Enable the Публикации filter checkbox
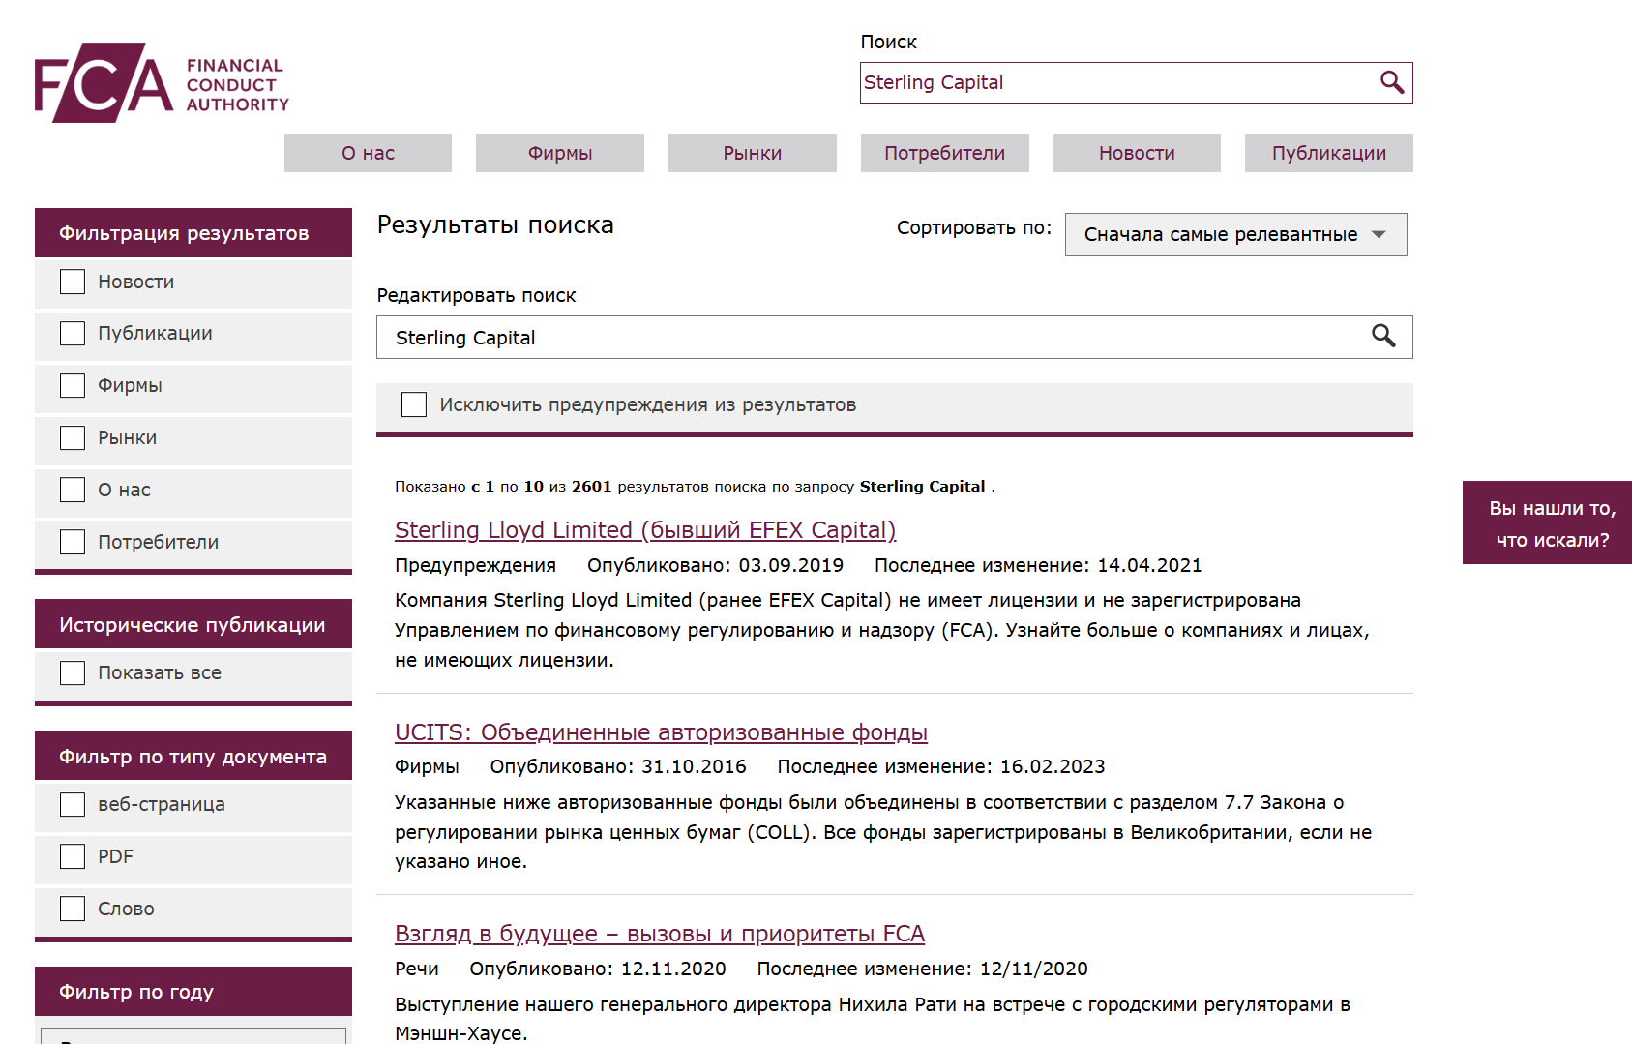1632x1044 pixels. 73,333
